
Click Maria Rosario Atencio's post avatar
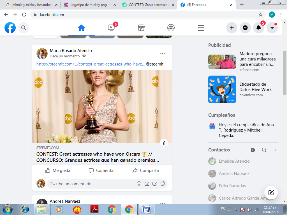click(x=42, y=54)
